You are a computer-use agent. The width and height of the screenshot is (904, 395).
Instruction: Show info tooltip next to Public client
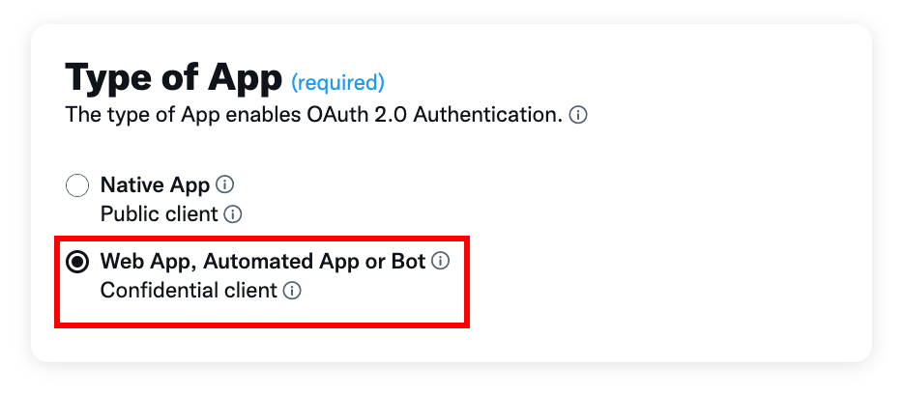(x=232, y=214)
